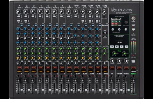This screenshot has height=99, width=153.
Task: Click the pan knob on channel 17/18
Action: tap(104, 63)
